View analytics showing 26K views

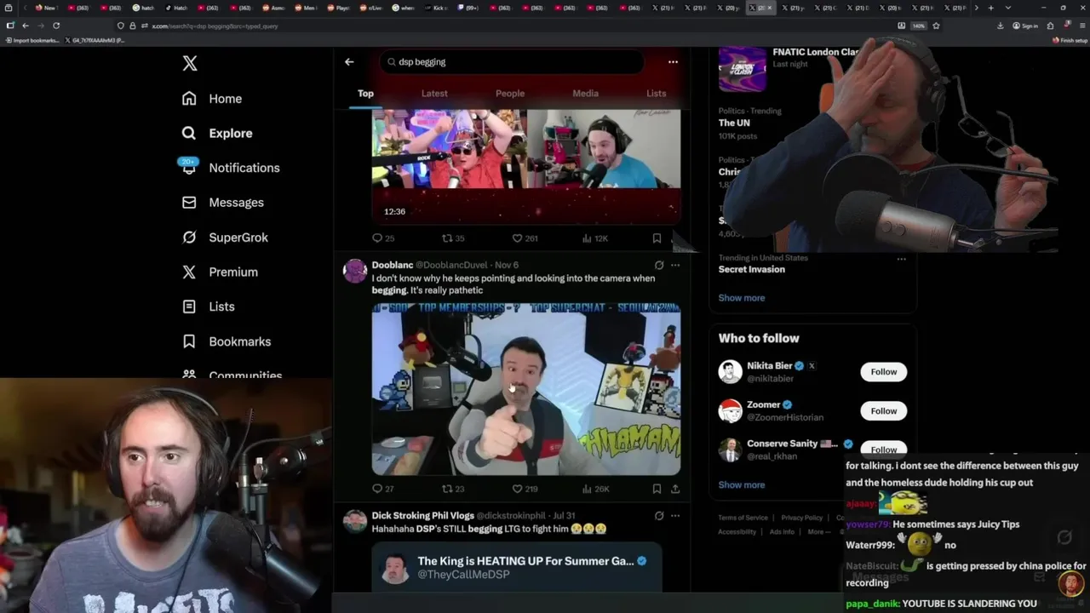[x=594, y=489]
